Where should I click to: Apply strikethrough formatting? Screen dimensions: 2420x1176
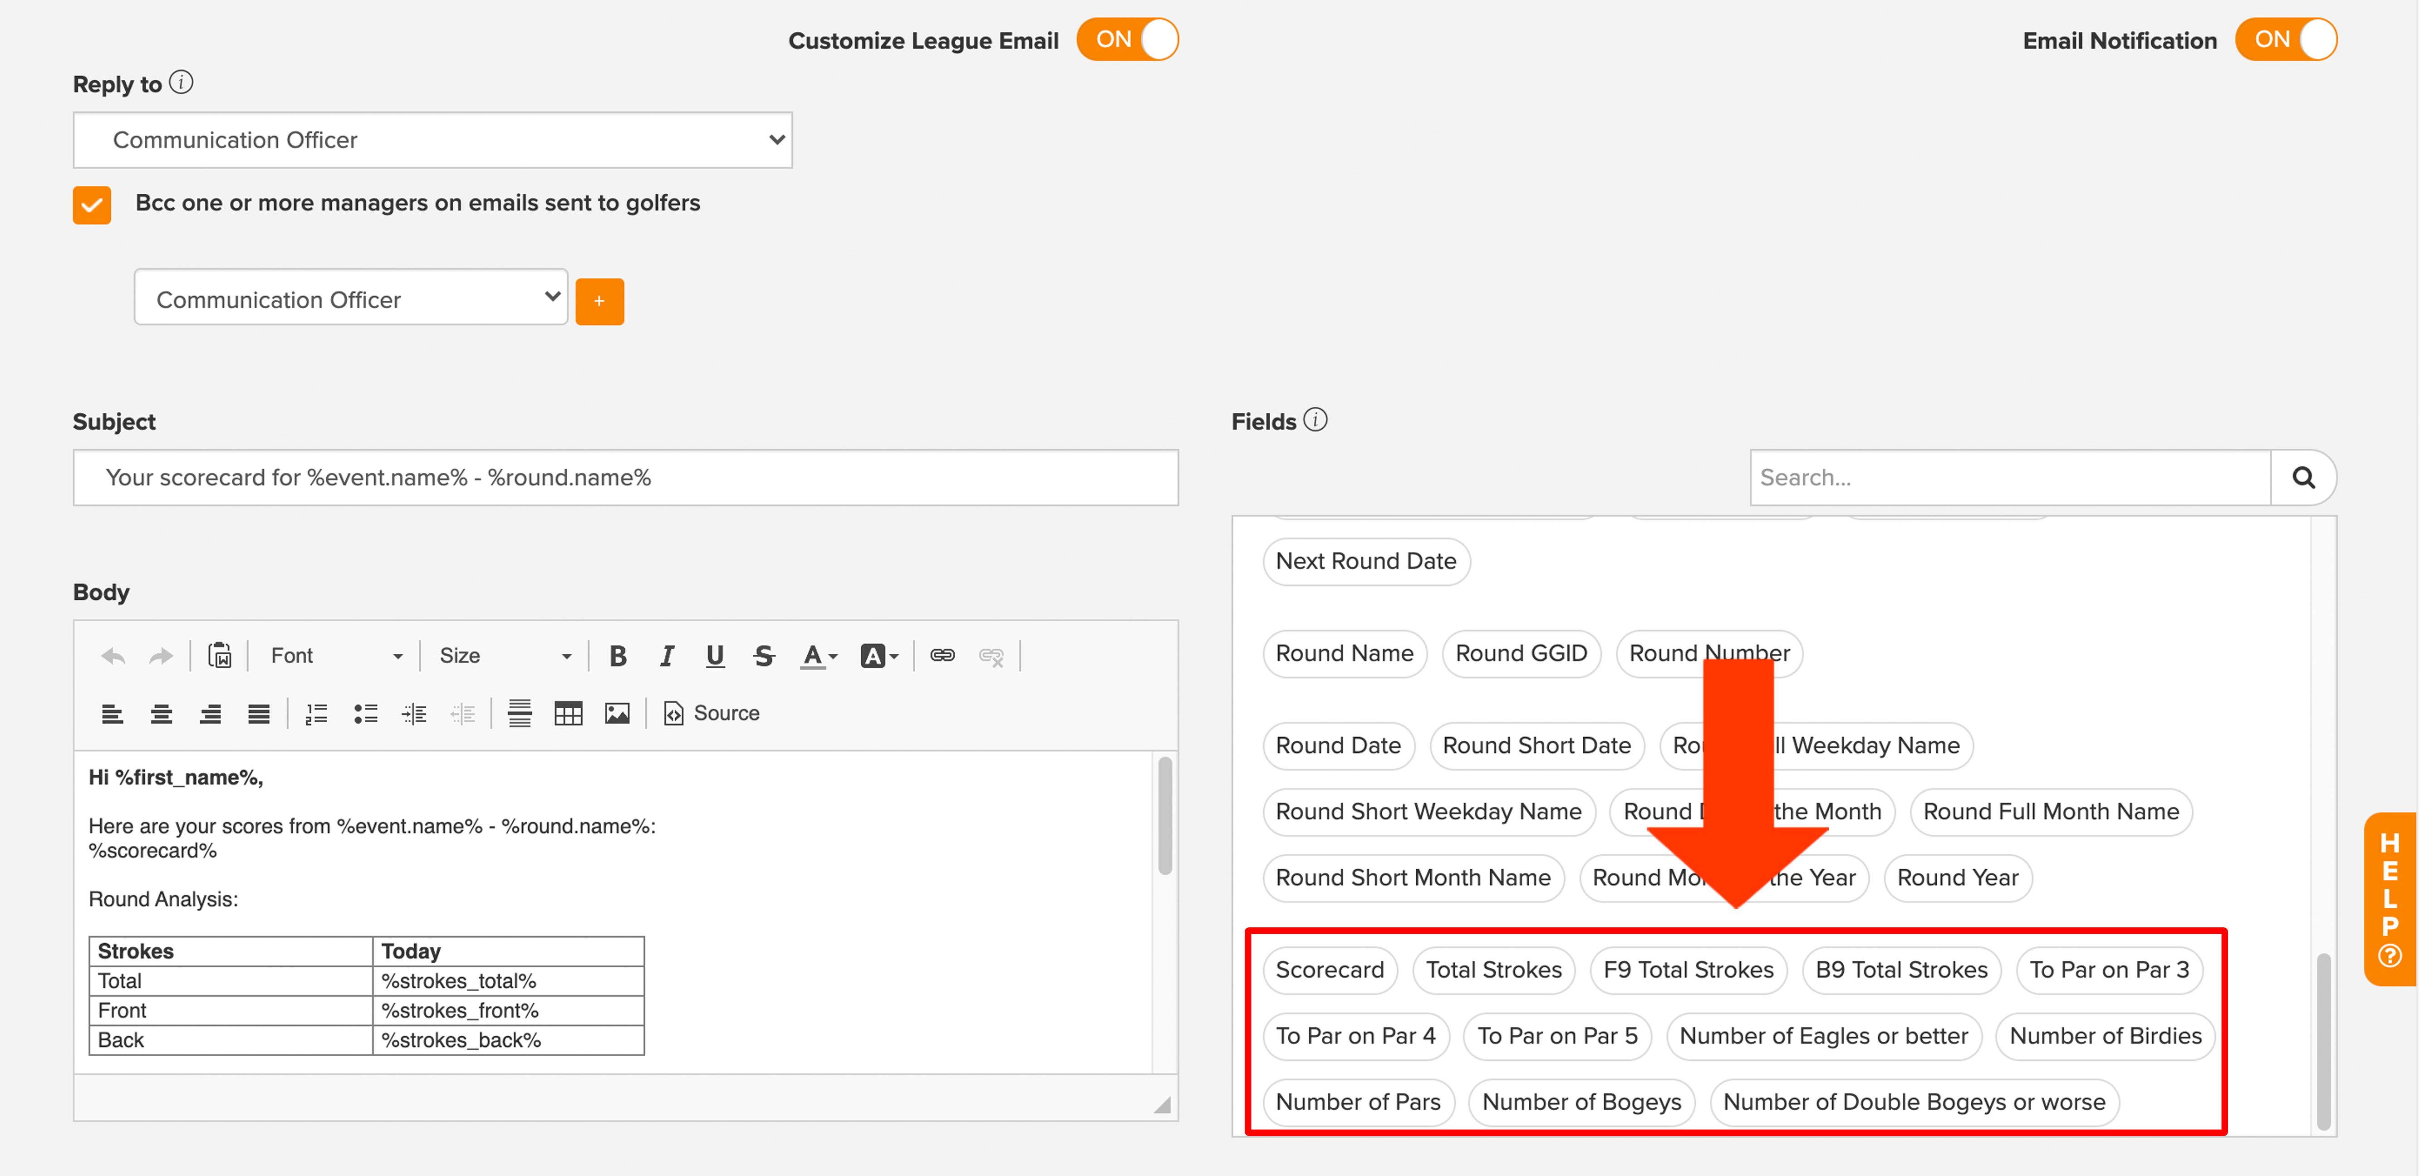(764, 656)
